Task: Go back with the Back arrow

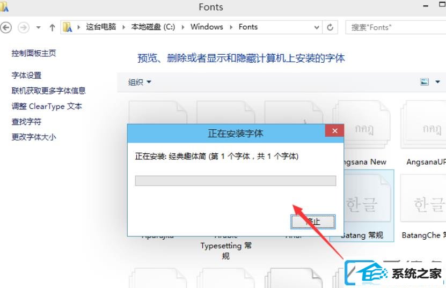Action: 6,27
